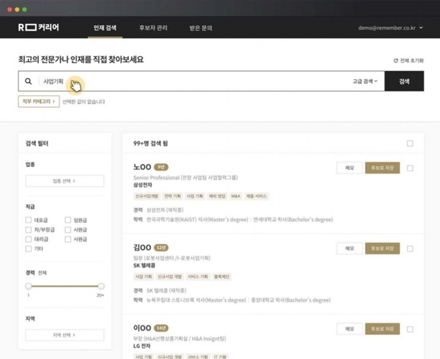Switch to the 후보자 관리 tab
The image size is (440, 359).
[x=153, y=28]
